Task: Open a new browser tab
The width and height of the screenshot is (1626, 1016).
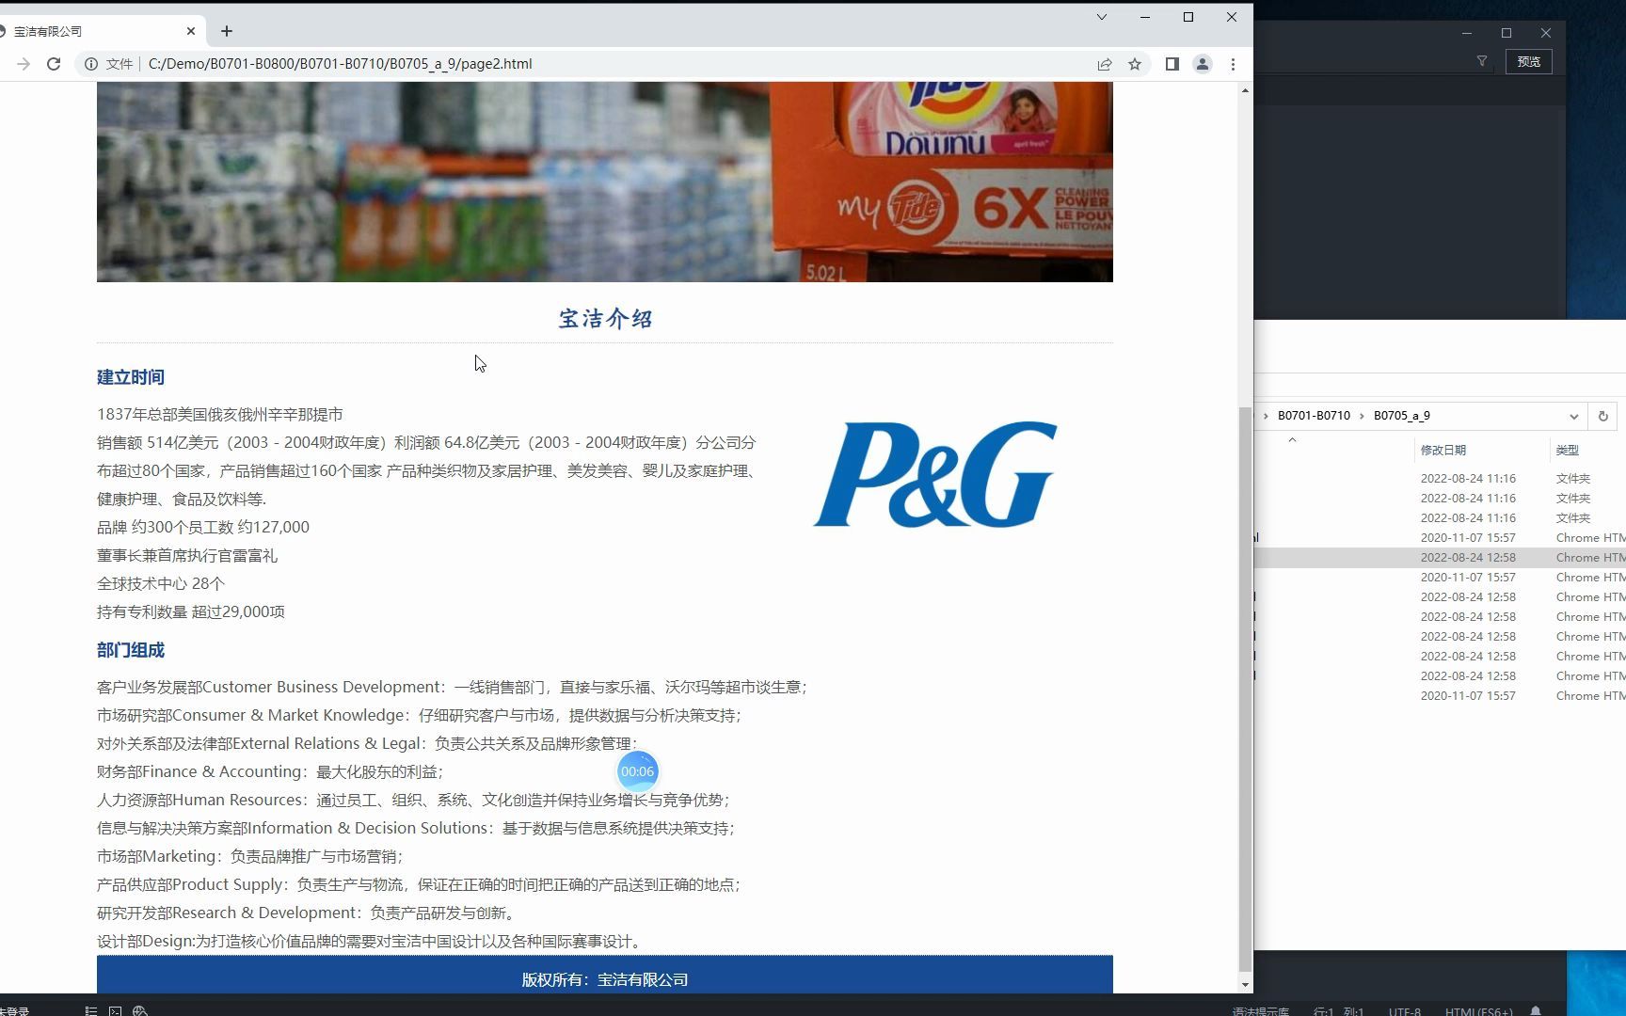Action: [227, 31]
